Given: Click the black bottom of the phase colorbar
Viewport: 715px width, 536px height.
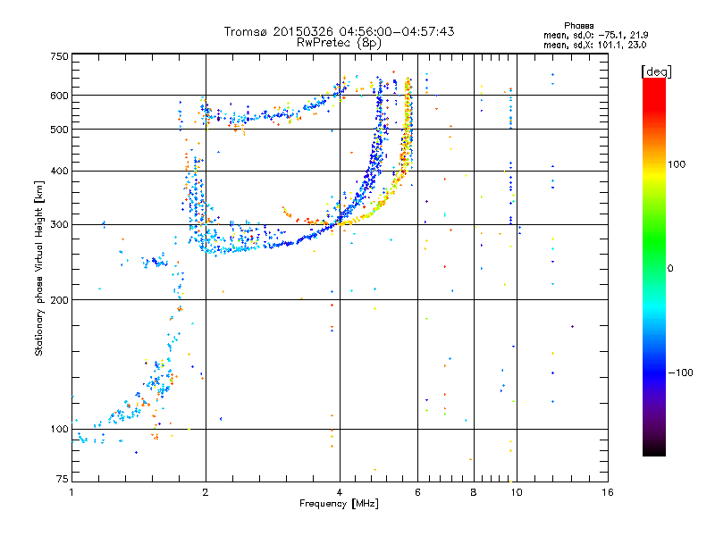Looking at the screenshot, I should coord(654,449).
